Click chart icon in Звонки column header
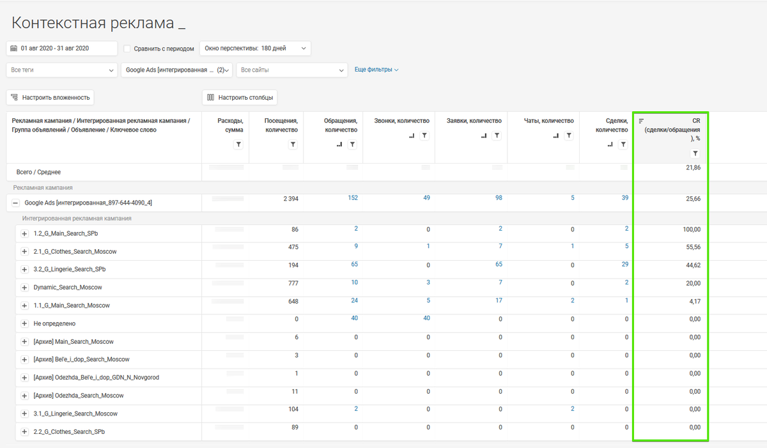 click(412, 136)
